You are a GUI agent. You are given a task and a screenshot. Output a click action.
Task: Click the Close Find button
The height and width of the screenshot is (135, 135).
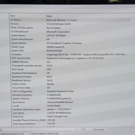[x=98, y=129]
